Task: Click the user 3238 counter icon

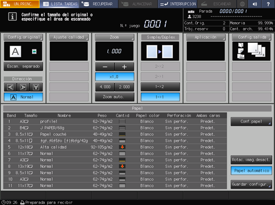Action: click(x=189, y=16)
